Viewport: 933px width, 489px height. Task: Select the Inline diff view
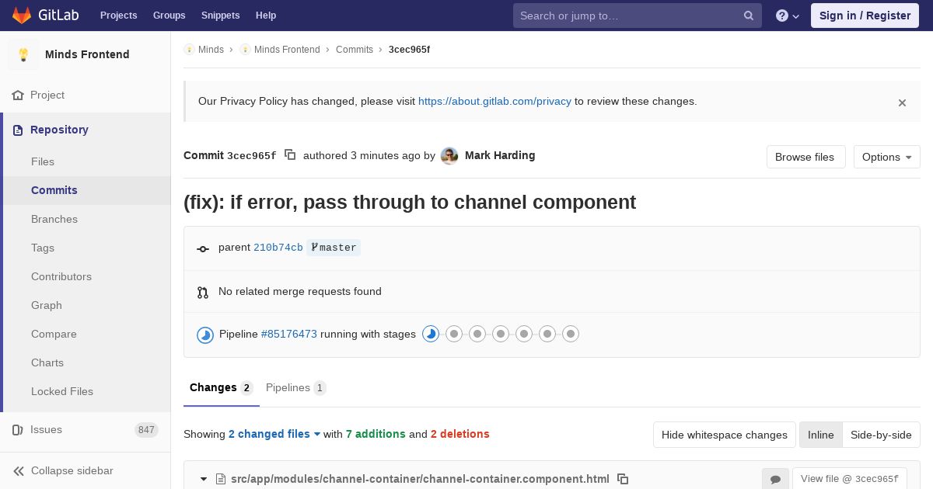click(x=821, y=435)
